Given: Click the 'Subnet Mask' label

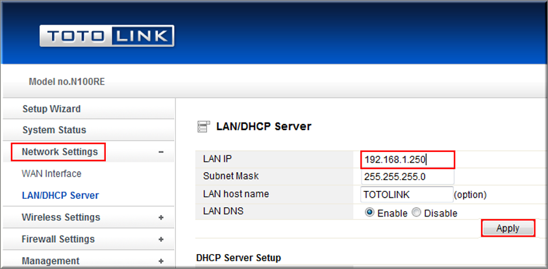Looking at the screenshot, I should coord(231,176).
